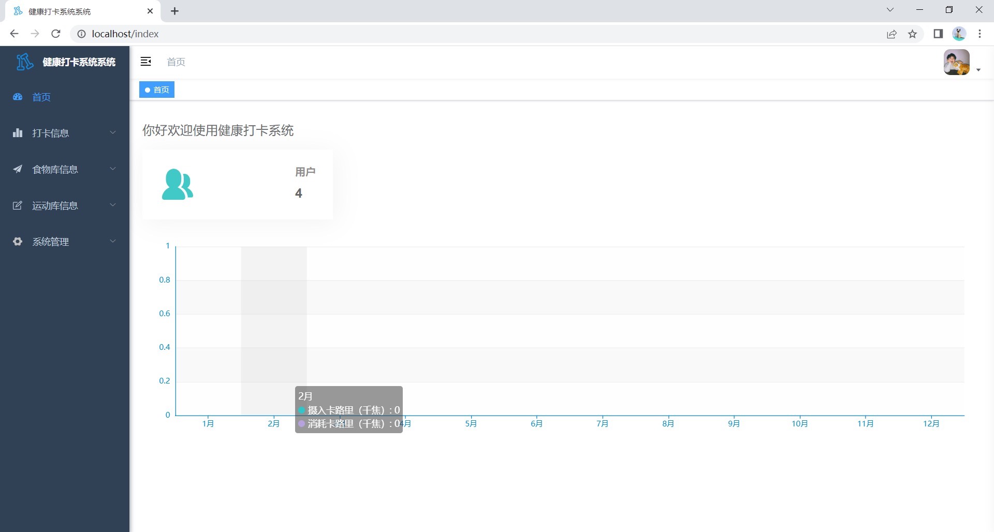
Task: Click the 用户 count value 4
Action: [299, 193]
